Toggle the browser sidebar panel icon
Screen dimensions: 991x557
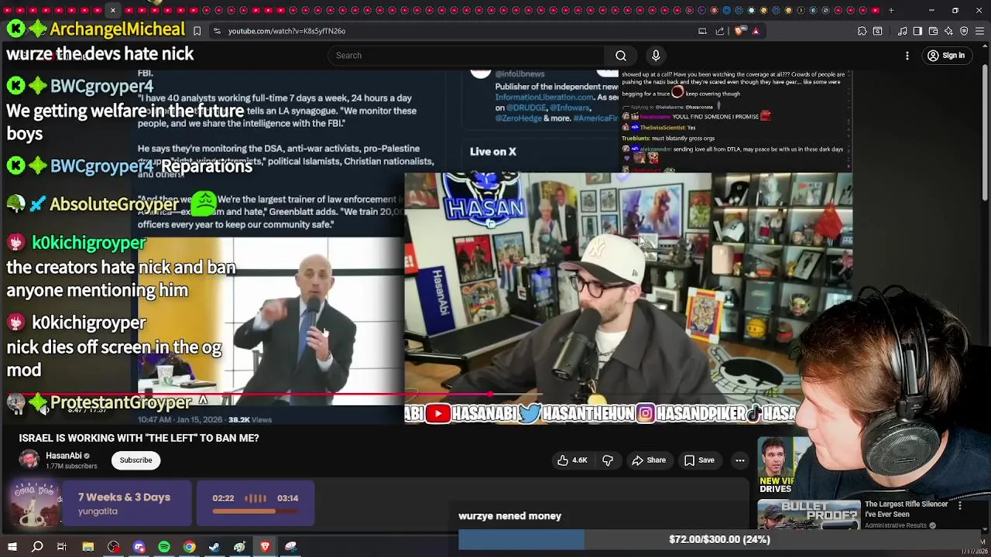(917, 31)
